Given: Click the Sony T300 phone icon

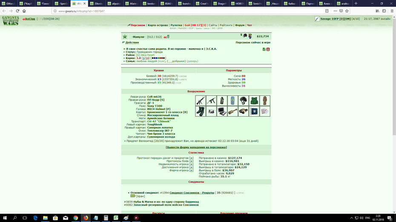Looking at the screenshot, I should pyautogui.click(x=232, y=101).
